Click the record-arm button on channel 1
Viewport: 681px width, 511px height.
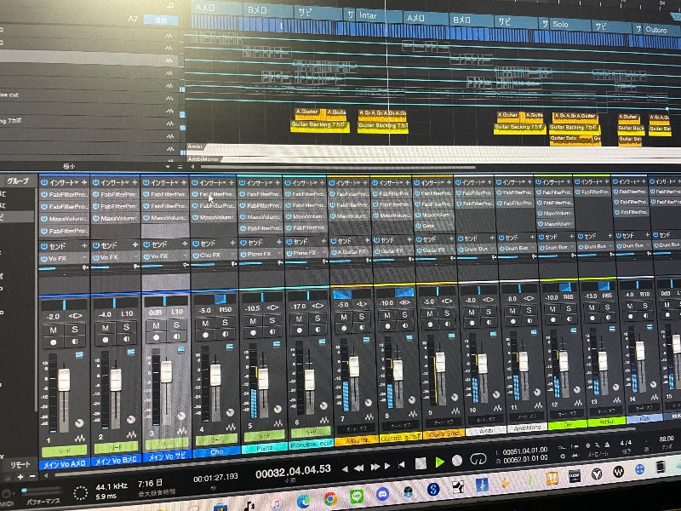click(54, 340)
